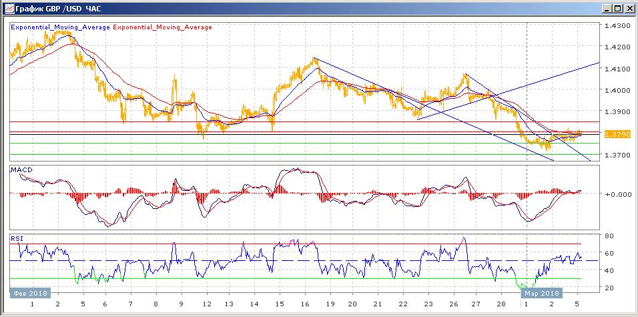Click date label 23 on time axis
The height and width of the screenshot is (317, 638).
click(x=428, y=304)
